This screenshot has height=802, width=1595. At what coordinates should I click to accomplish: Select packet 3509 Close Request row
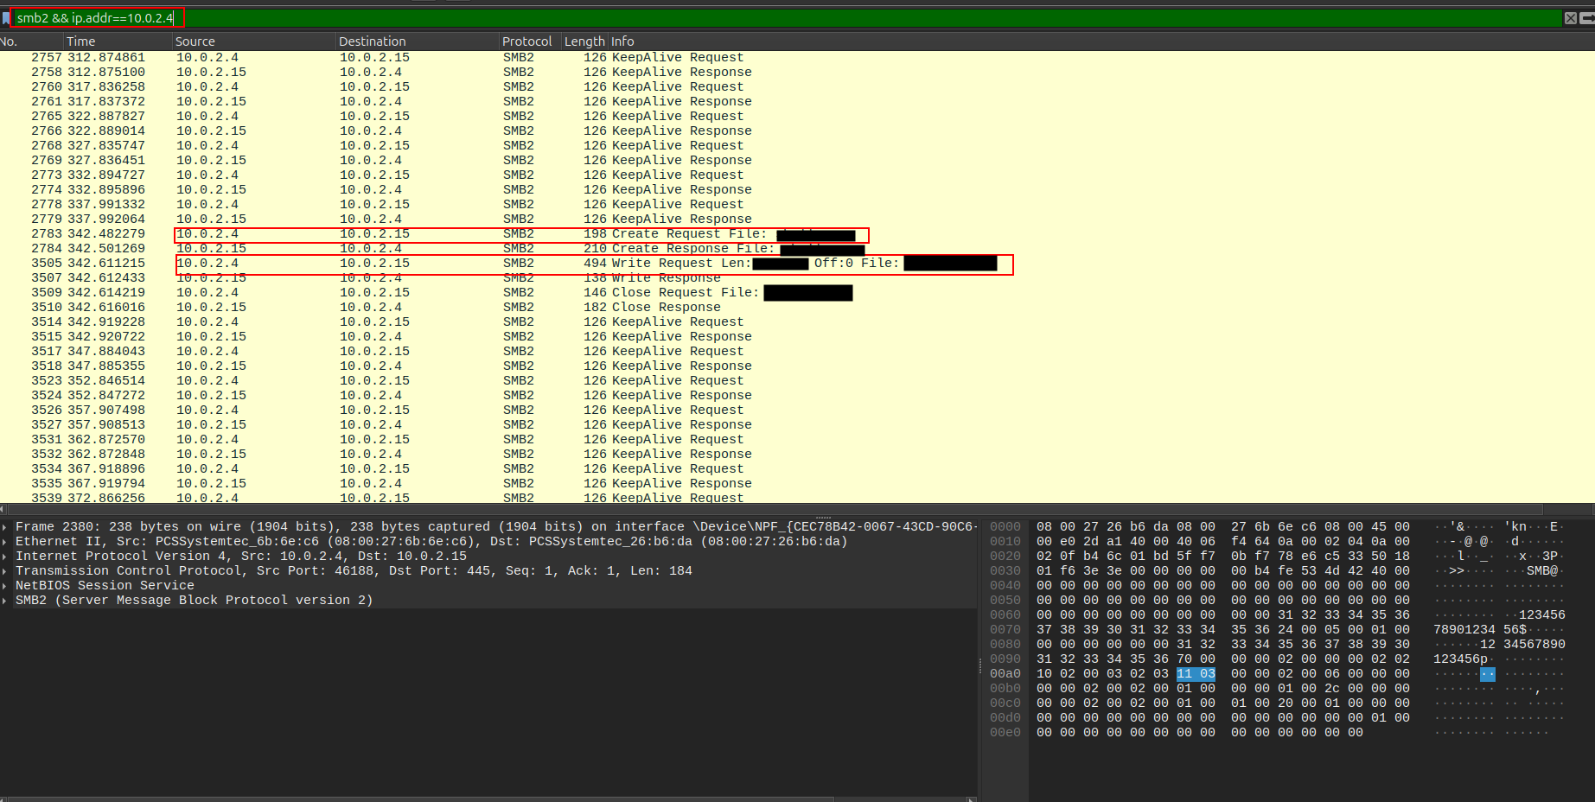point(519,293)
